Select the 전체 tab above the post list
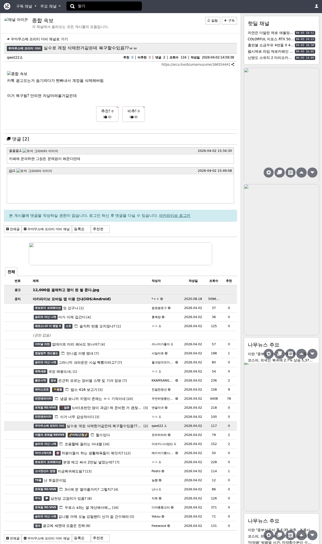This screenshot has height=544, width=322. click(11, 272)
